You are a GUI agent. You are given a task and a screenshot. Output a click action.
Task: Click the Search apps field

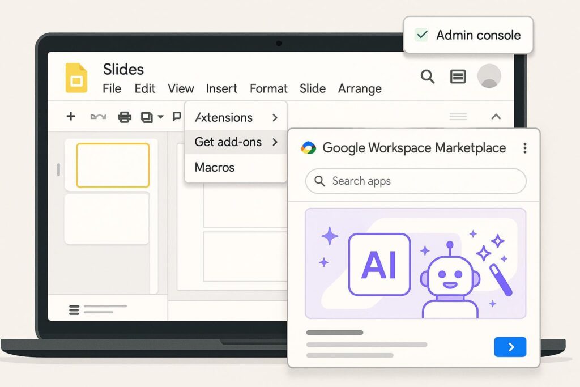[x=416, y=181]
